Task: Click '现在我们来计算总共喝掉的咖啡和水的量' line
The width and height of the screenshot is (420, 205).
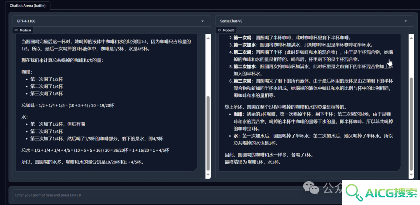Action: click(x=62, y=61)
